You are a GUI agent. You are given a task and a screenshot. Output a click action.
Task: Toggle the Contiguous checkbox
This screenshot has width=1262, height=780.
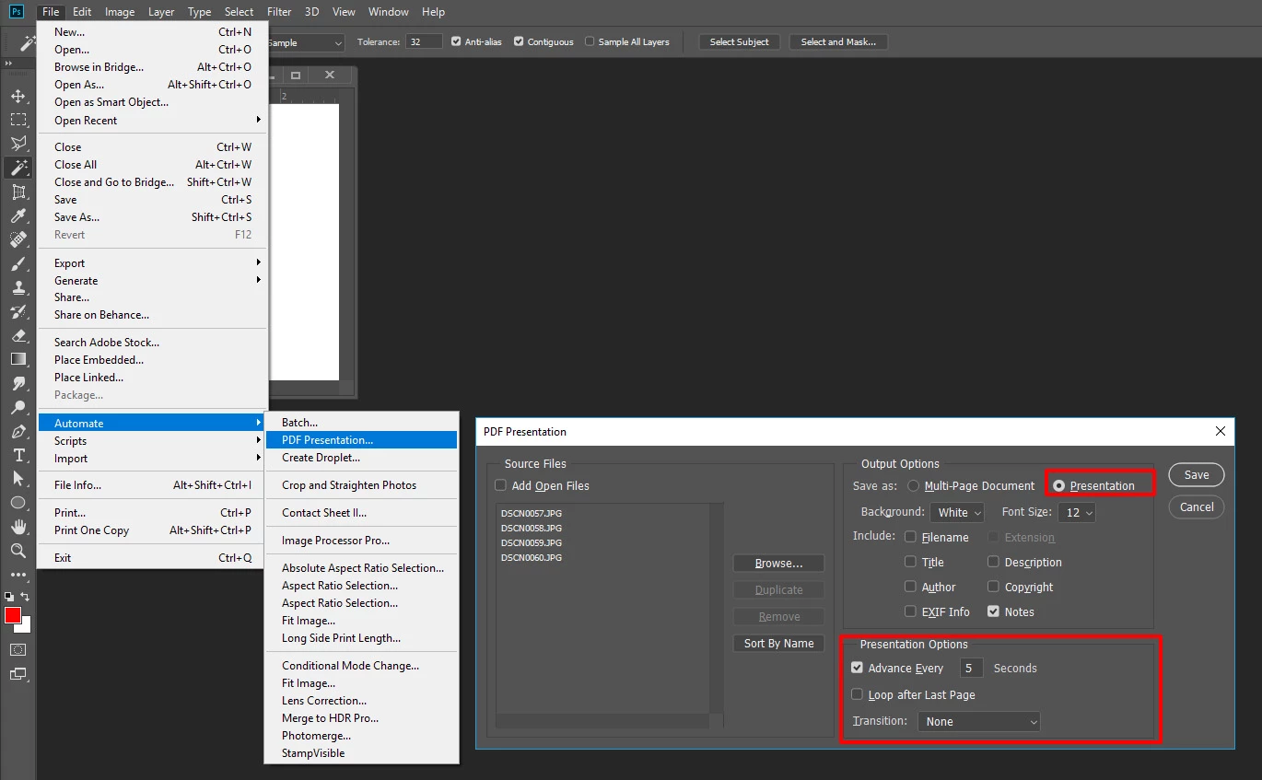[x=519, y=41]
